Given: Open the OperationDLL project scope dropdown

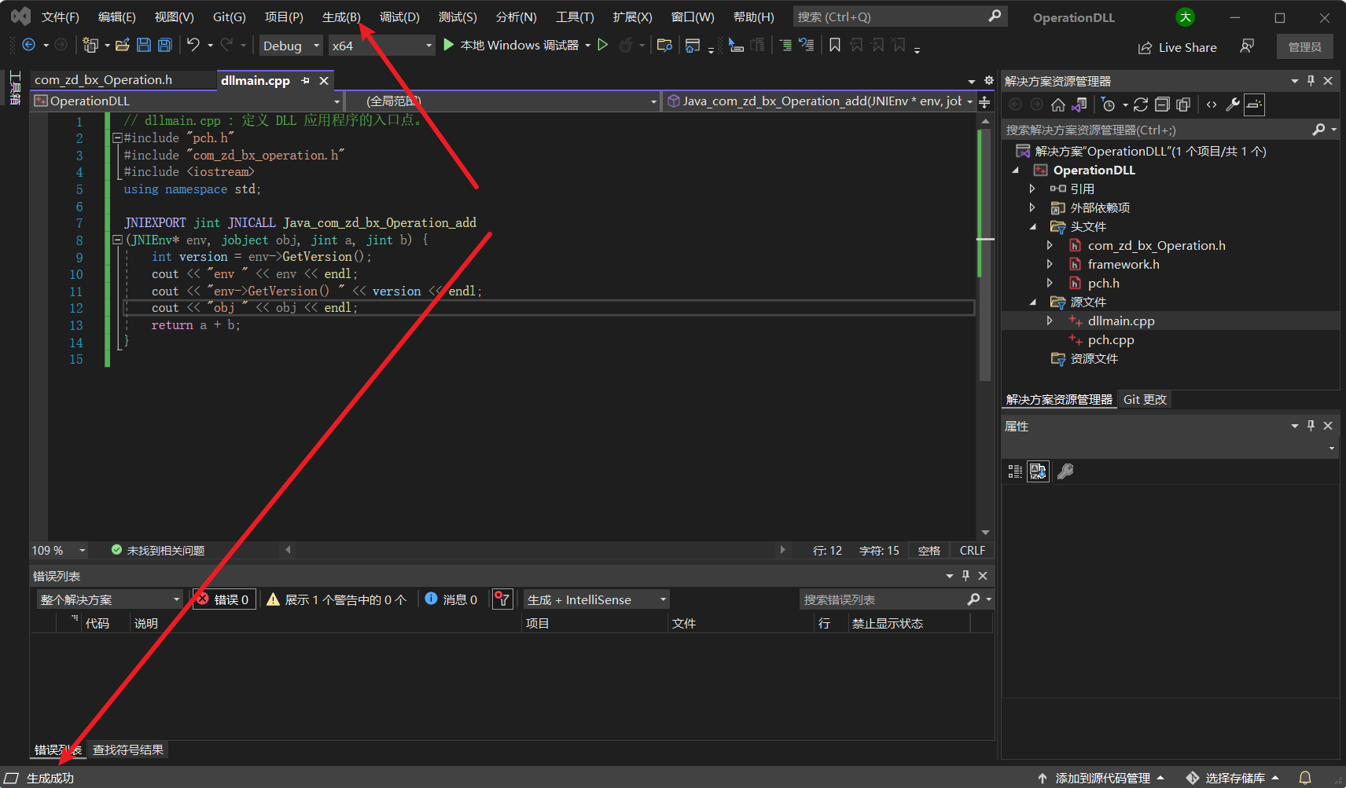Looking at the screenshot, I should coord(187,101).
